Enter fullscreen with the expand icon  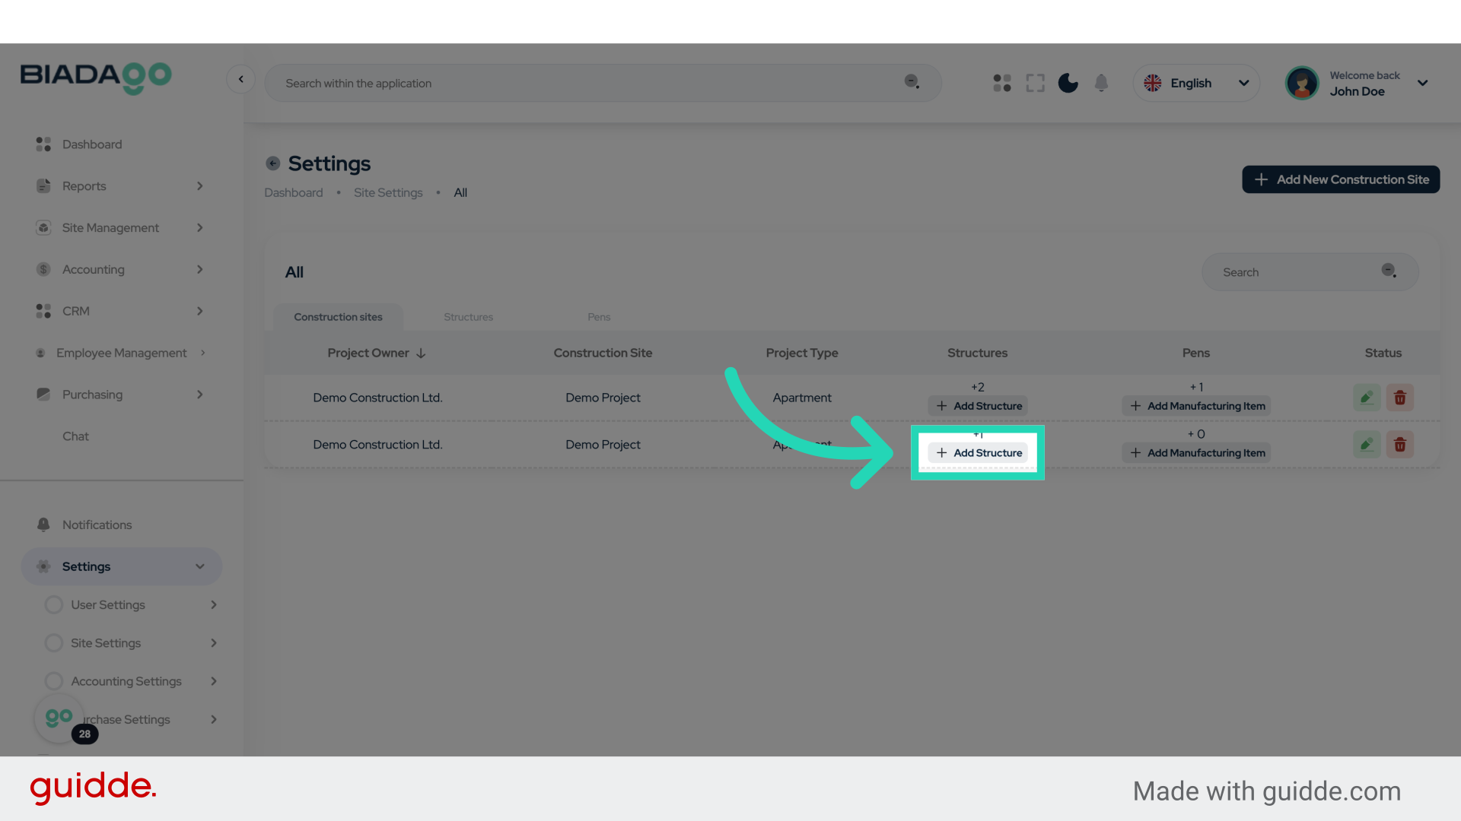coord(1035,83)
